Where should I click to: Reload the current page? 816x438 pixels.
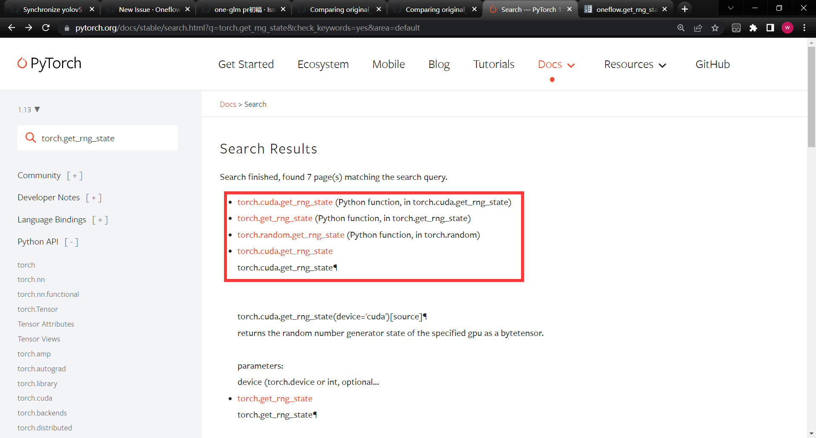(46, 28)
